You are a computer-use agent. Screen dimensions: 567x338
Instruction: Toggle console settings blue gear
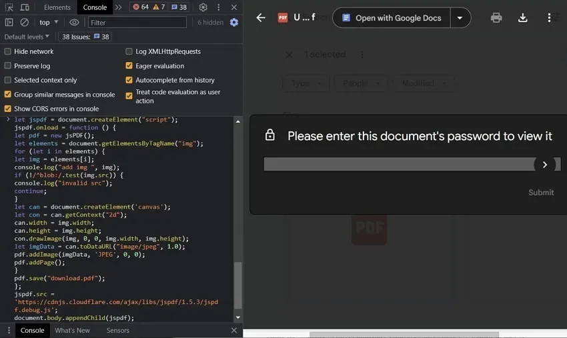tap(234, 23)
